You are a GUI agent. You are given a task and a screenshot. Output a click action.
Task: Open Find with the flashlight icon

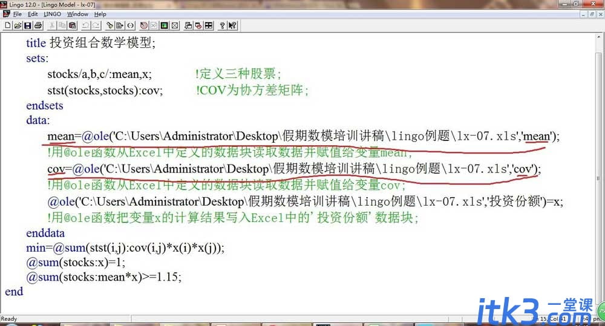pos(110,25)
